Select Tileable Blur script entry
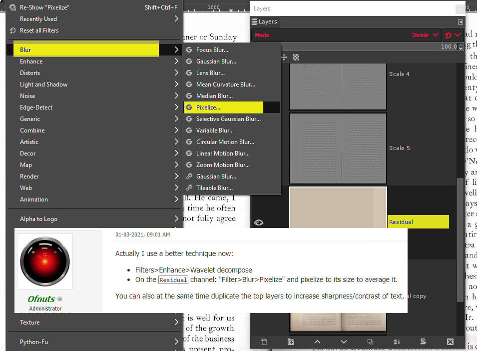477x351 pixels. pyautogui.click(x=231, y=188)
